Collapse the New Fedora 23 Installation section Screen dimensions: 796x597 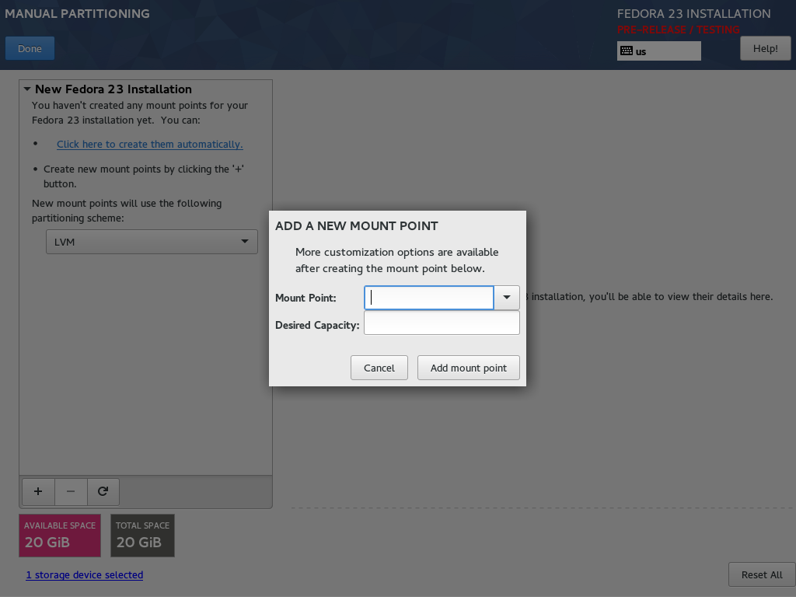click(x=27, y=89)
